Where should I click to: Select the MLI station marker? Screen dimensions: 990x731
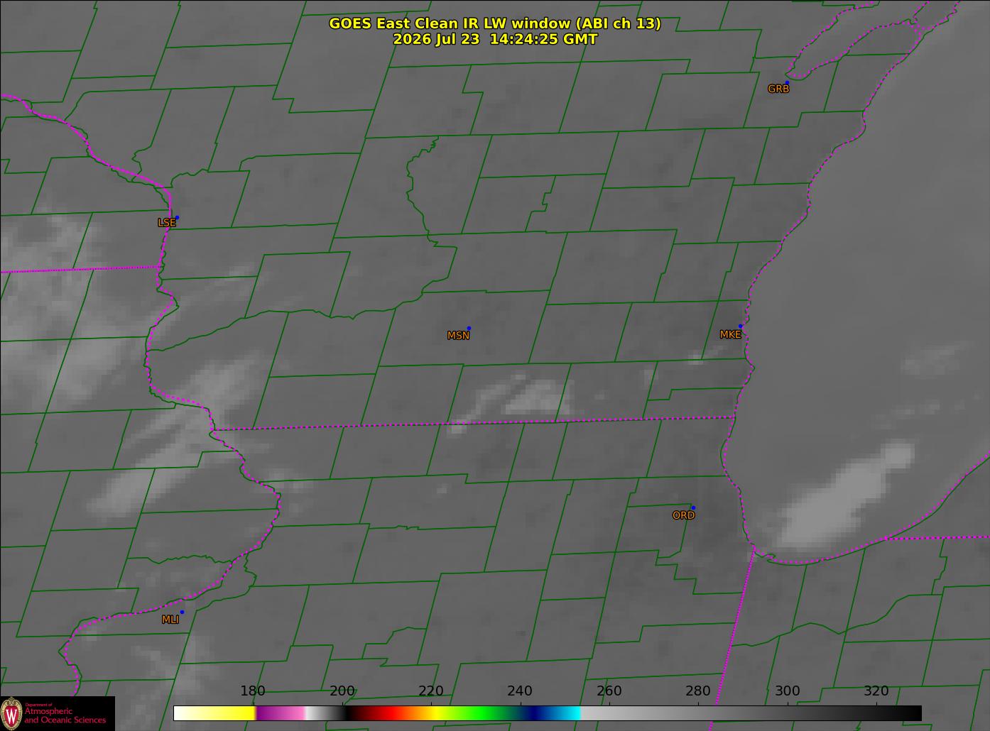click(x=182, y=612)
